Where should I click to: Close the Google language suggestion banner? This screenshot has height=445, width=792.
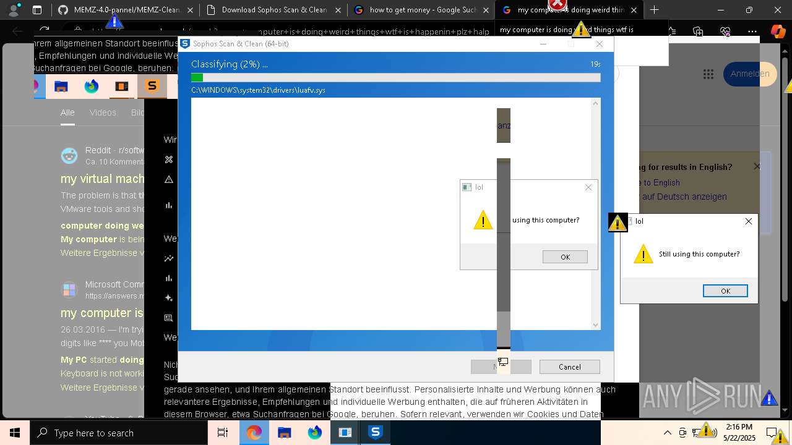pos(757,166)
